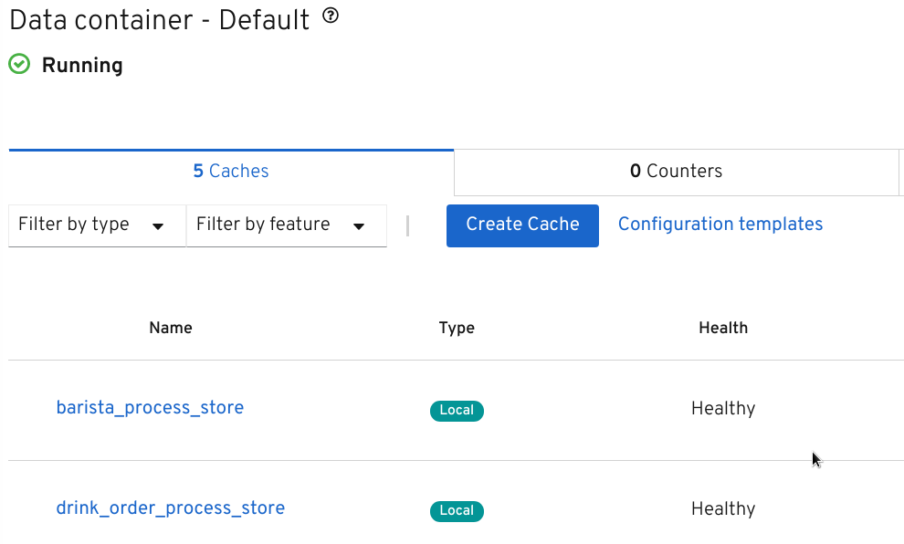The height and width of the screenshot is (544, 904).
Task: Switch to the Counters tab
Action: [676, 171]
